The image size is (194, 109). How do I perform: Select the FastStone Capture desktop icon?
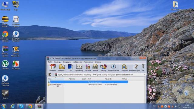tap(16, 21)
